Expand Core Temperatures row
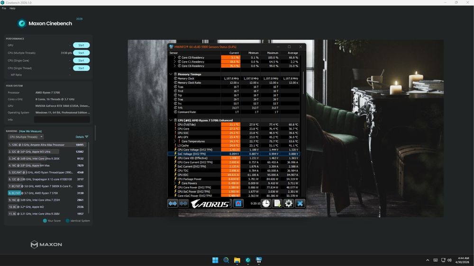 pos(174,142)
